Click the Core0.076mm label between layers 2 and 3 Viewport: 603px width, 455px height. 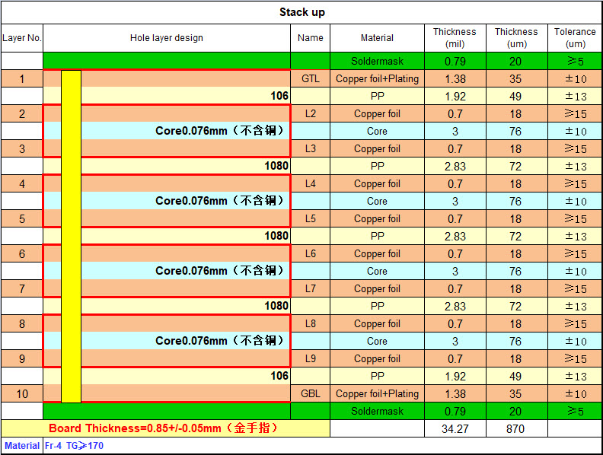(x=219, y=131)
